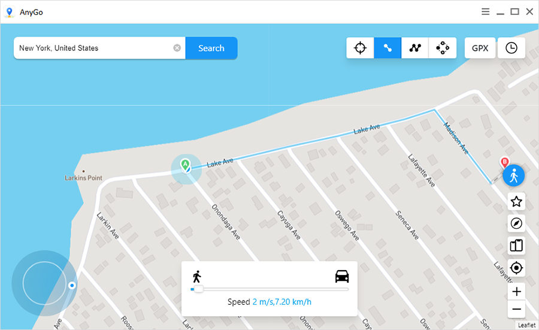Select the car icon on speed panel
Image resolution: width=539 pixels, height=330 pixels.
click(x=342, y=276)
